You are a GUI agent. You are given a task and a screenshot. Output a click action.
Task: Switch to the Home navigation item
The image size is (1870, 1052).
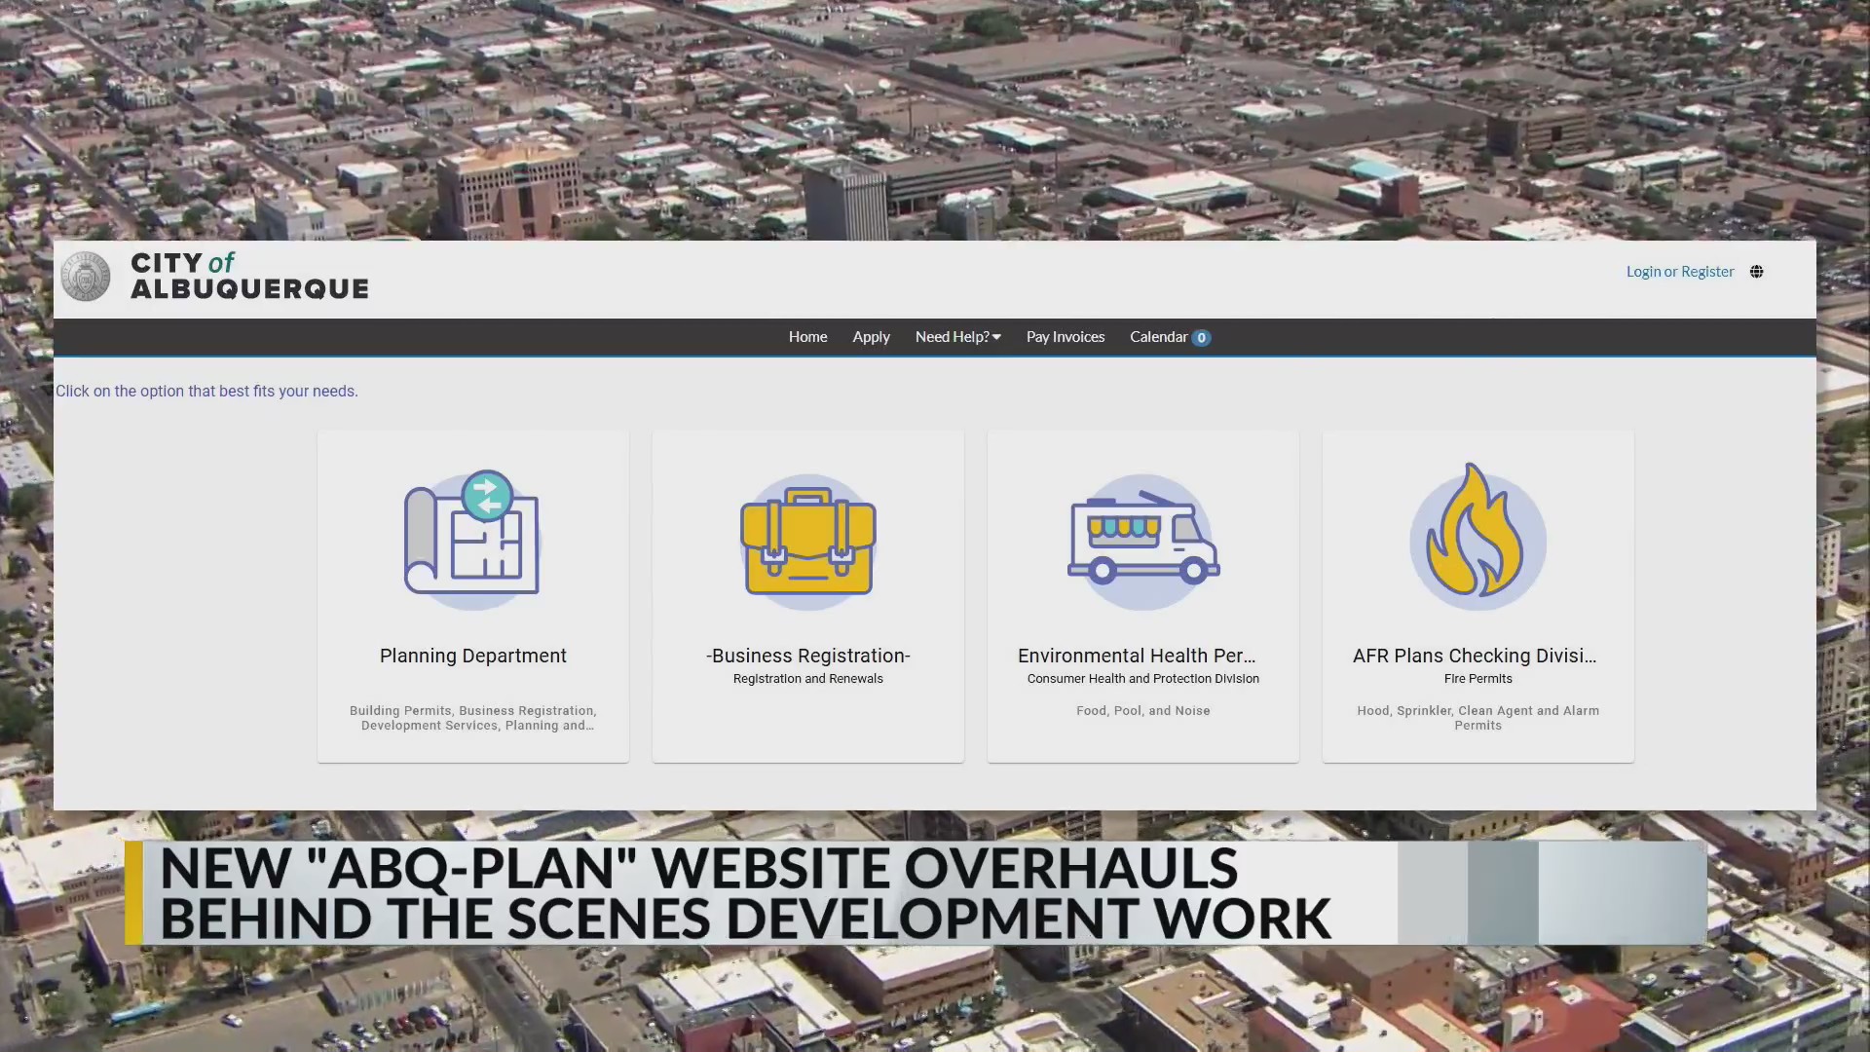point(807,337)
